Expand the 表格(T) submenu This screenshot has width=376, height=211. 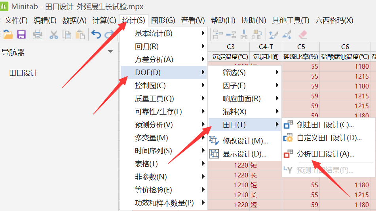(163, 164)
